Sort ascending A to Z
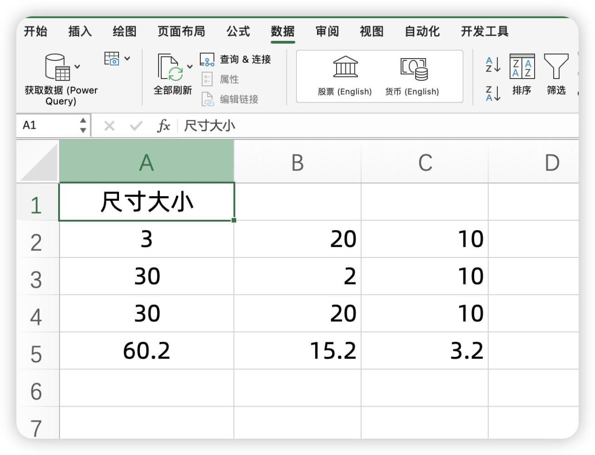The width and height of the screenshot is (595, 455). 493,65
